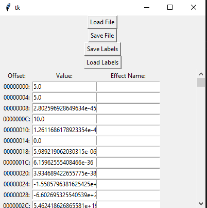Click the 0000000C: offset label
This screenshot has width=207, height=208.
pos(16,119)
